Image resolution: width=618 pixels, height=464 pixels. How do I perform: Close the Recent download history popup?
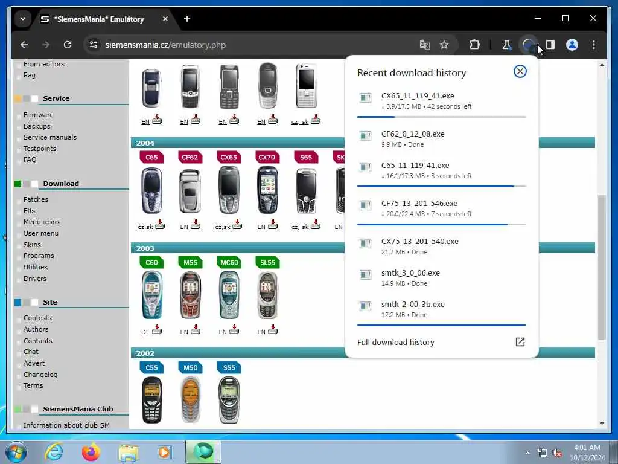520,71
